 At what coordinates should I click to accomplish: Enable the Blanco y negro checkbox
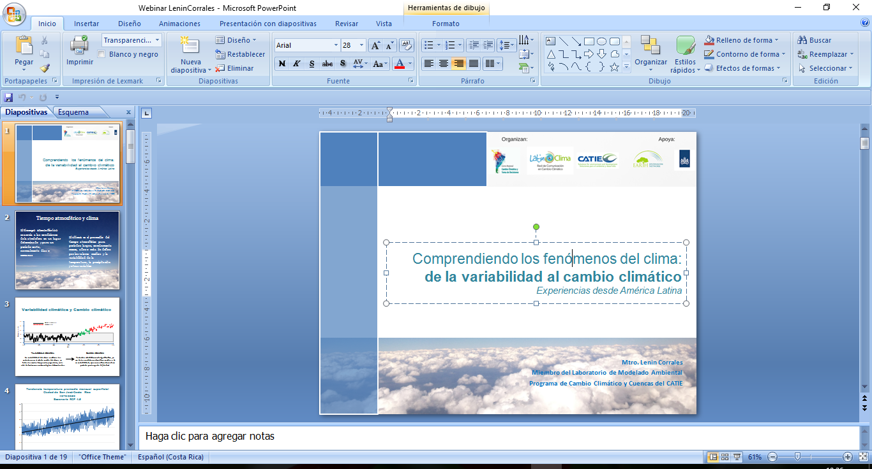click(101, 54)
